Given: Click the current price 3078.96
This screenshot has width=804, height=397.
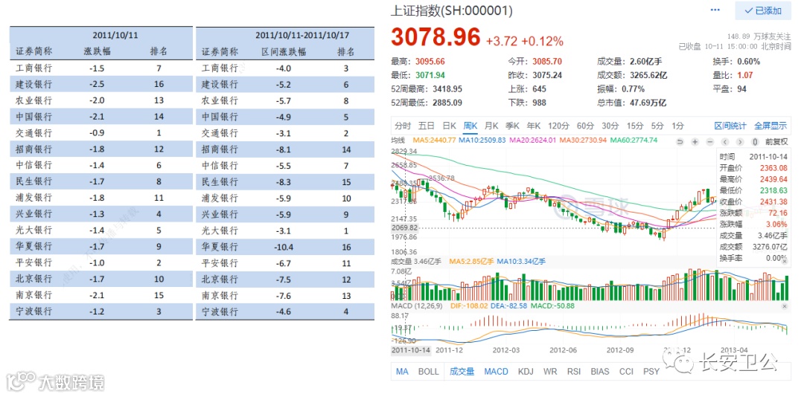Looking at the screenshot, I should 435,37.
